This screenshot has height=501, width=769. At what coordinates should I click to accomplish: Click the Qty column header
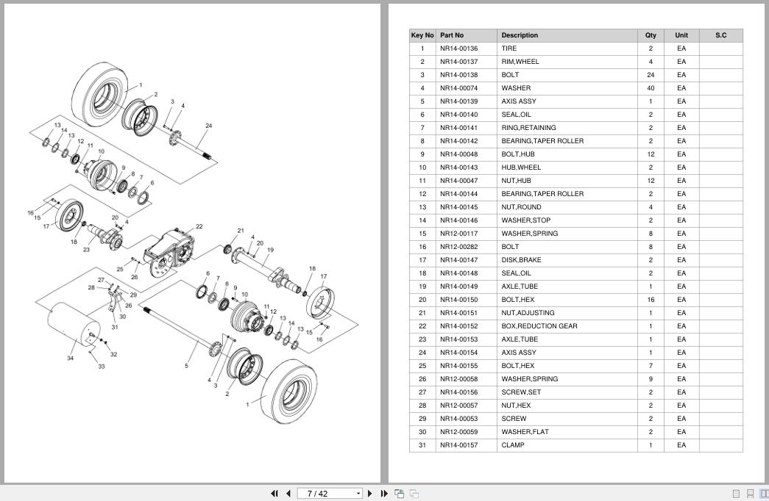[x=651, y=35]
